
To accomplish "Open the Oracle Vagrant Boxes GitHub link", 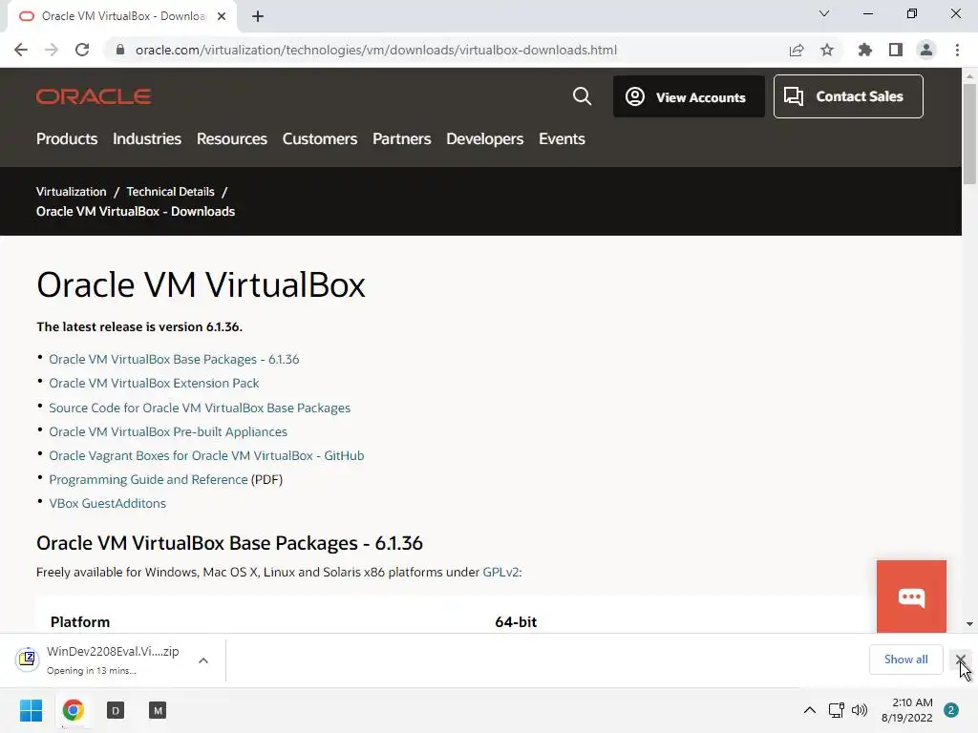I will [206, 455].
